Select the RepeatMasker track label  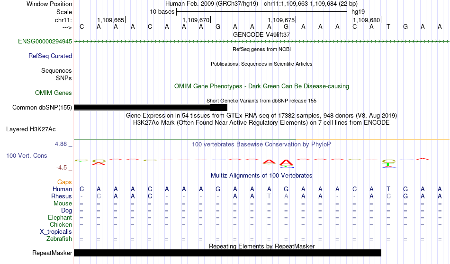click(x=52, y=253)
